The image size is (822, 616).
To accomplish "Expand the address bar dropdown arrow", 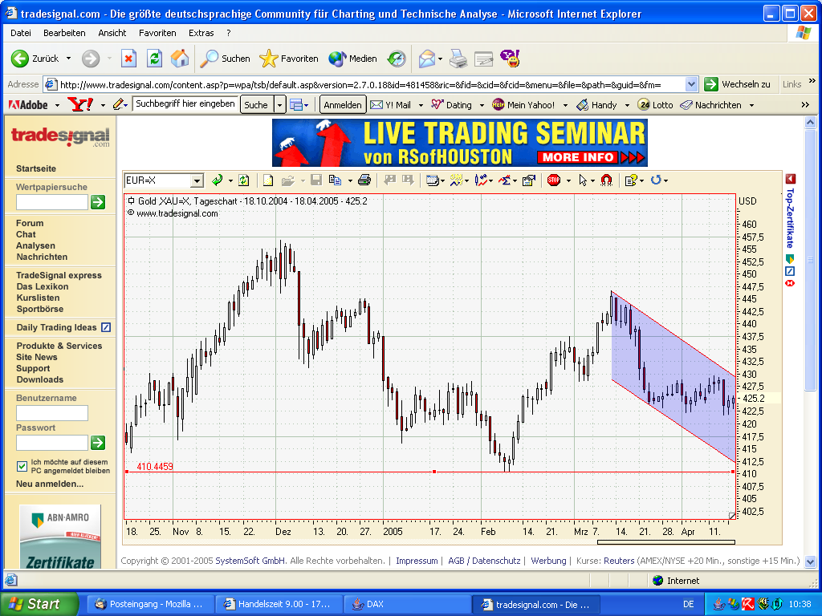I will pyautogui.click(x=691, y=83).
